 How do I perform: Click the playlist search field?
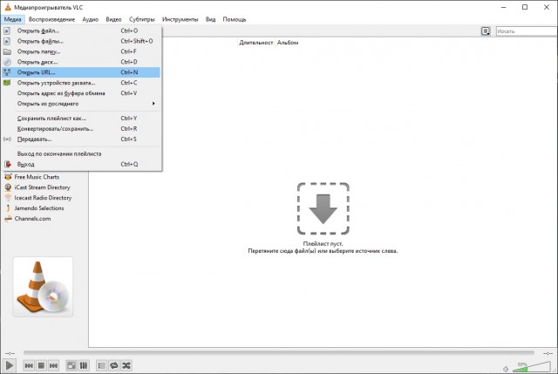524,31
